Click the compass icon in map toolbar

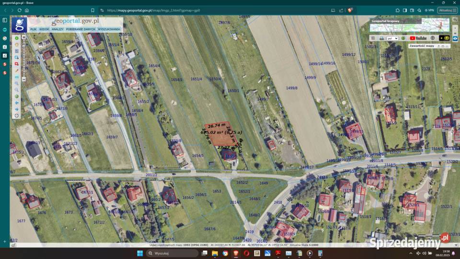[x=17, y=116]
